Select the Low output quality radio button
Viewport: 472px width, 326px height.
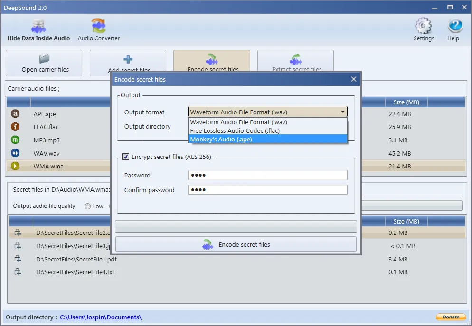(x=88, y=206)
